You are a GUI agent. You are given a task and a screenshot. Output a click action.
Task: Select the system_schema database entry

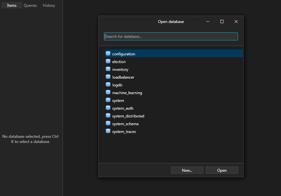click(x=174, y=124)
